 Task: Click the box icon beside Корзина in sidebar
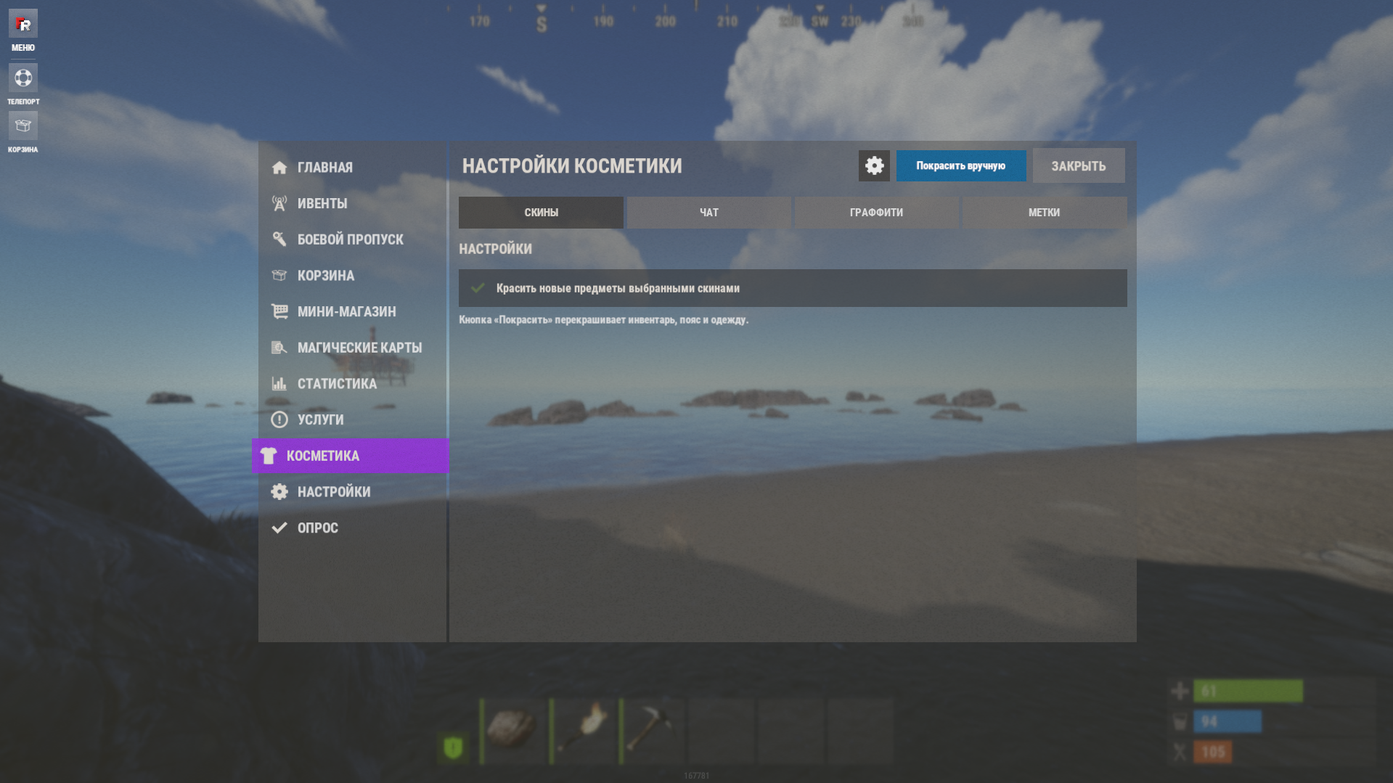279,276
